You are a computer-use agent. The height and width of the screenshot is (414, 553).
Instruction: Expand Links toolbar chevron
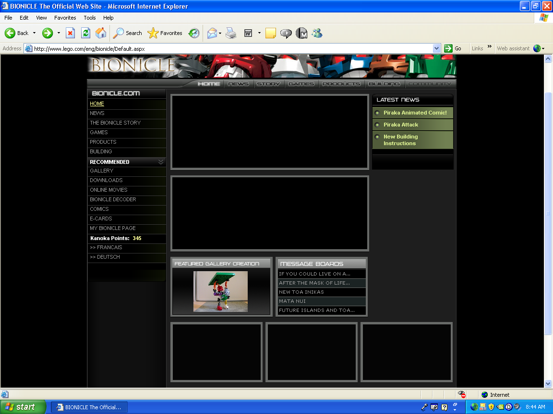coord(490,46)
